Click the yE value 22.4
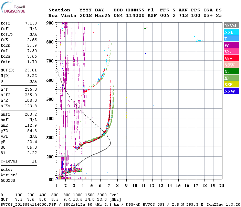241x207 pixels. [32, 142]
